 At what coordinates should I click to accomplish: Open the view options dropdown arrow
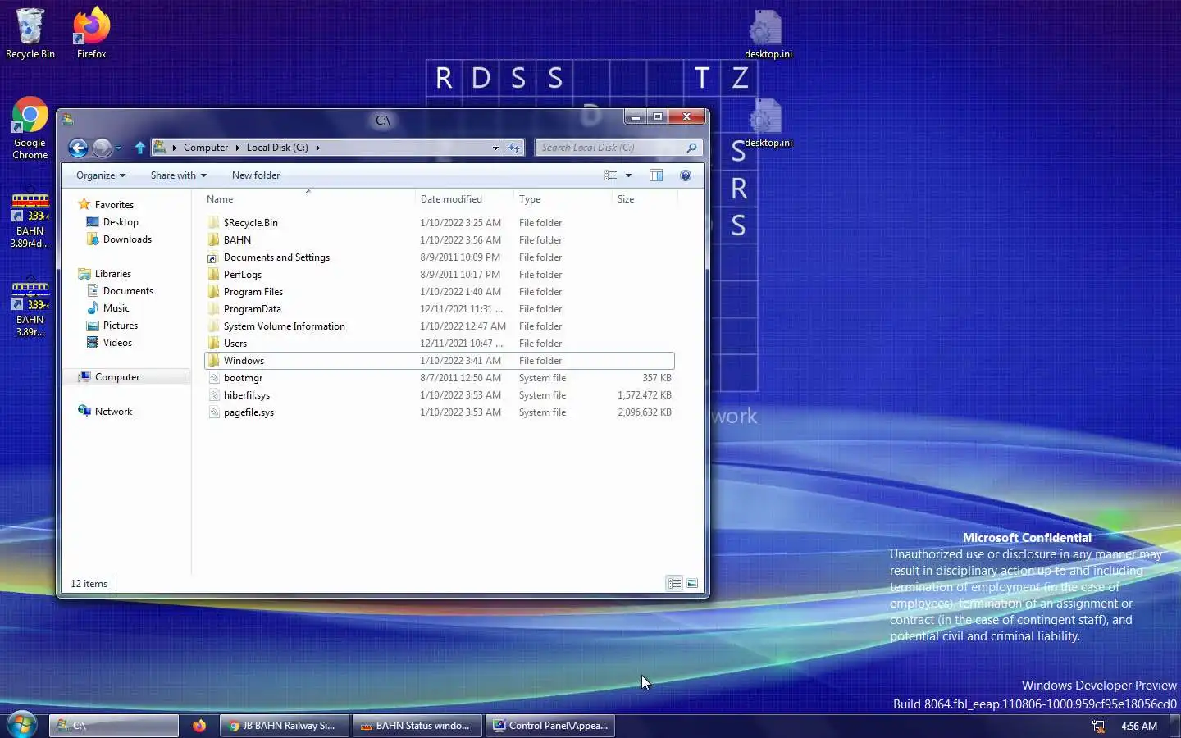(628, 175)
